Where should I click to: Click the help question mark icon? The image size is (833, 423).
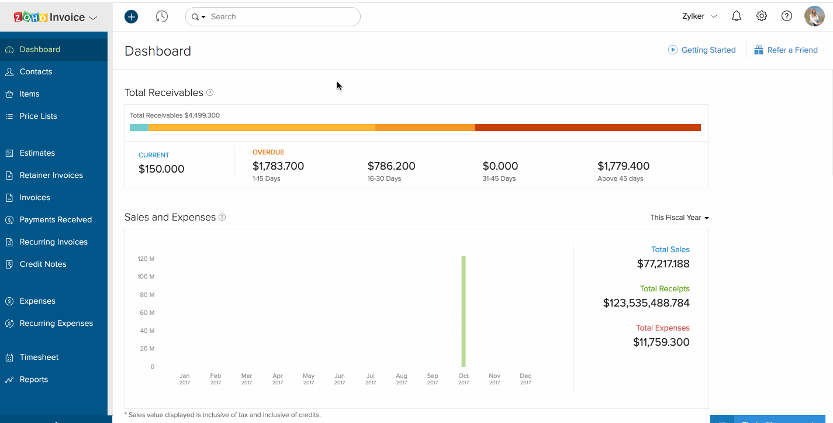[787, 16]
